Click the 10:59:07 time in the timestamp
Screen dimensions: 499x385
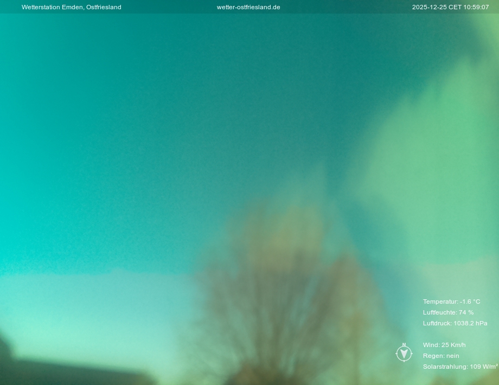tap(476, 7)
